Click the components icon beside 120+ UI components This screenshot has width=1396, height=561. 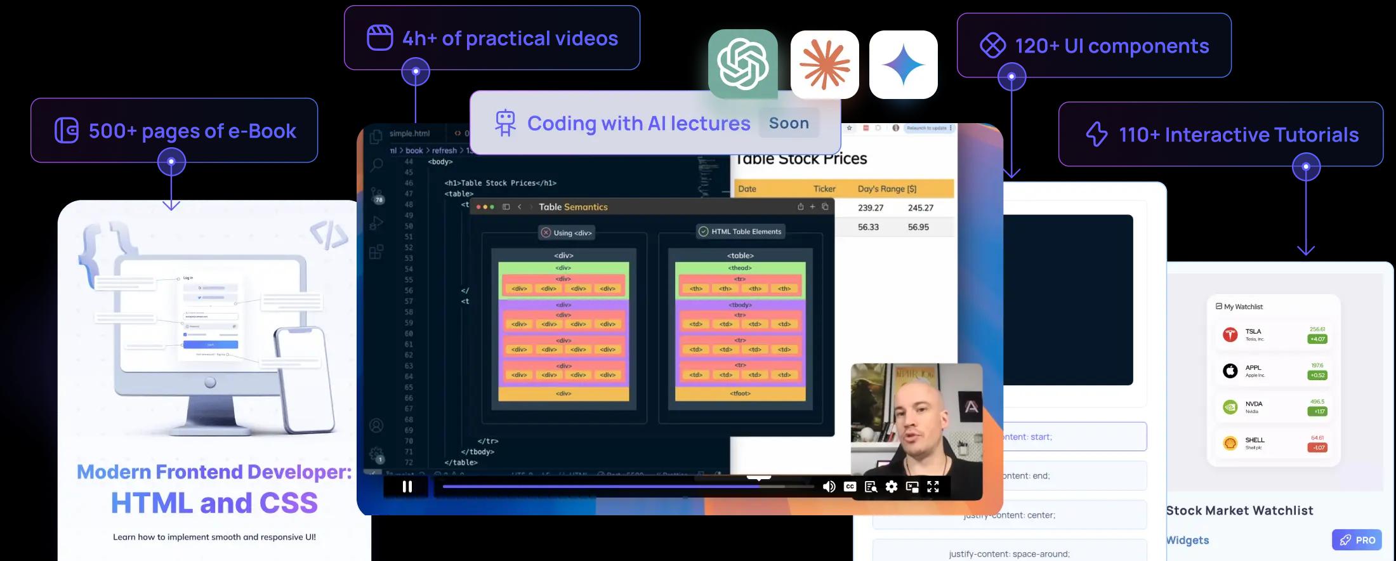coord(993,45)
